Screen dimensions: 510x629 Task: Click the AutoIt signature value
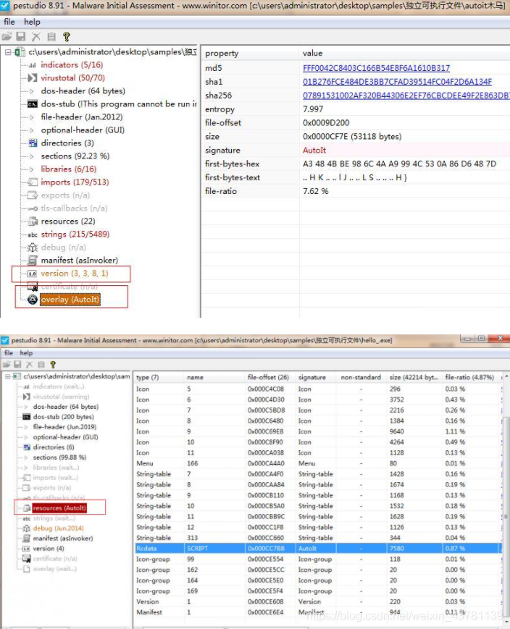(x=314, y=150)
